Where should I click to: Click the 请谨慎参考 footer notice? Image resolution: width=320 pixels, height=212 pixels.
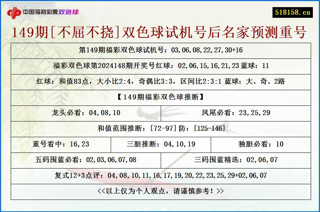(160, 191)
